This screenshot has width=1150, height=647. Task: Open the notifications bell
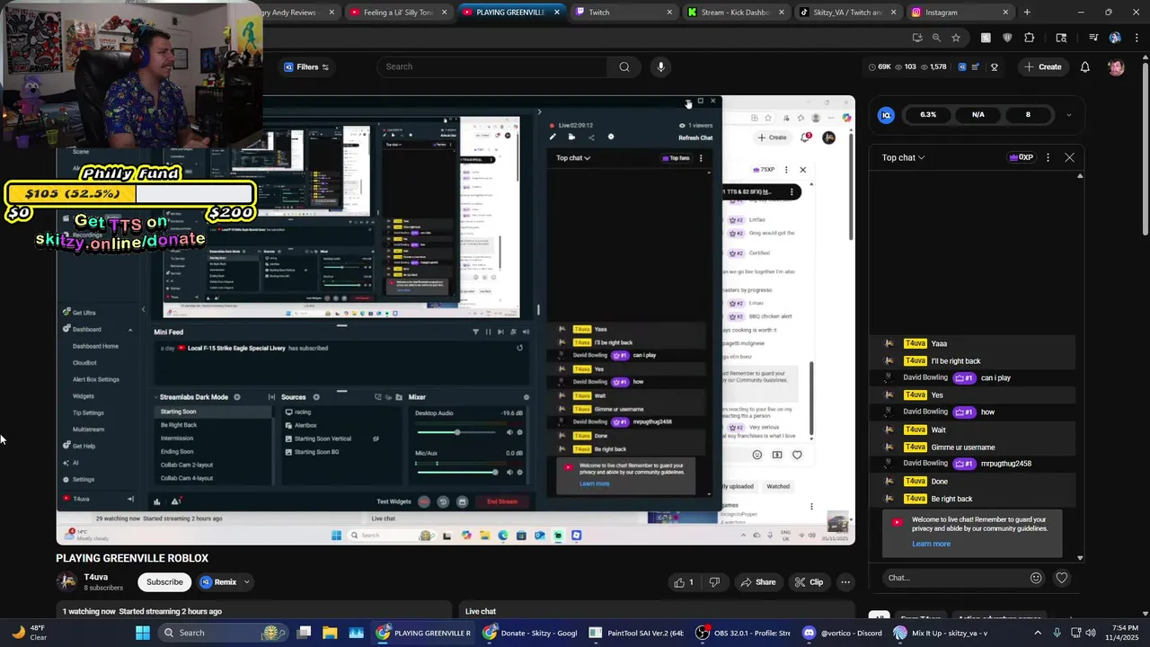click(1085, 66)
